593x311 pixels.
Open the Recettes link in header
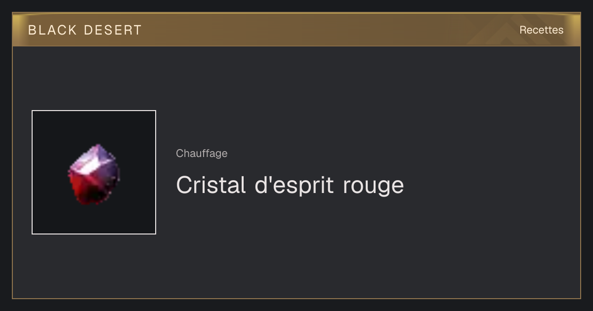coord(541,30)
